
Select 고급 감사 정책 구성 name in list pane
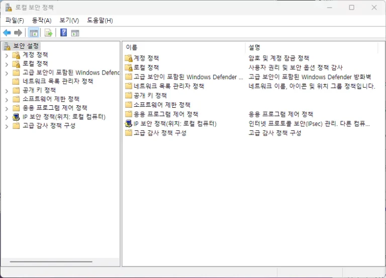point(160,133)
